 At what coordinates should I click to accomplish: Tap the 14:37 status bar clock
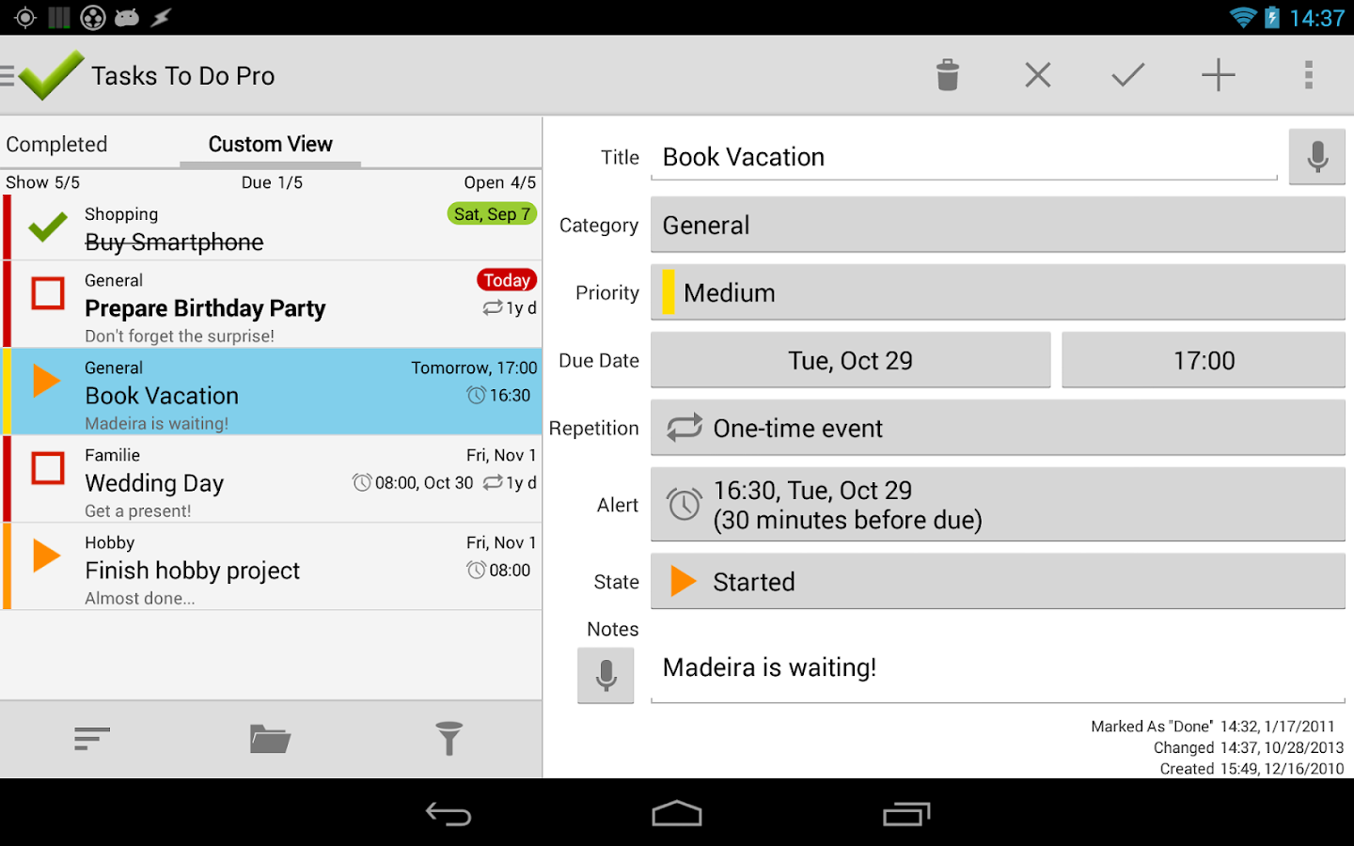tap(1316, 18)
